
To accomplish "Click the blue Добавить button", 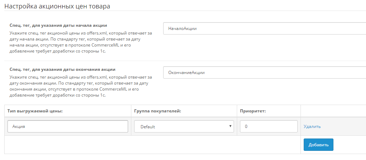I will coord(318,144).
